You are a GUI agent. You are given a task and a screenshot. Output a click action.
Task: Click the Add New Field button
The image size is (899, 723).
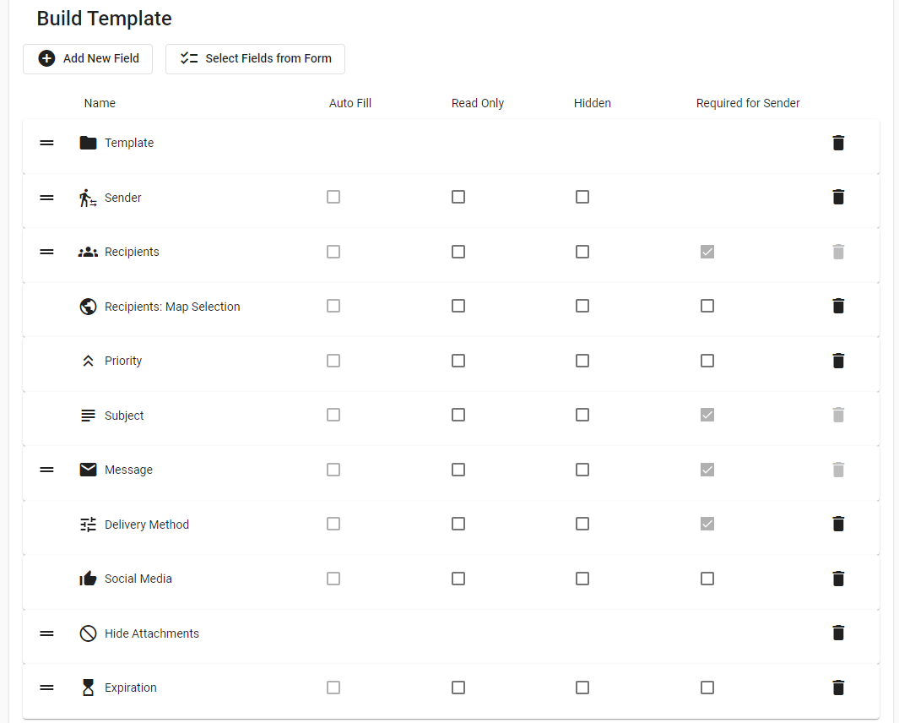point(88,58)
